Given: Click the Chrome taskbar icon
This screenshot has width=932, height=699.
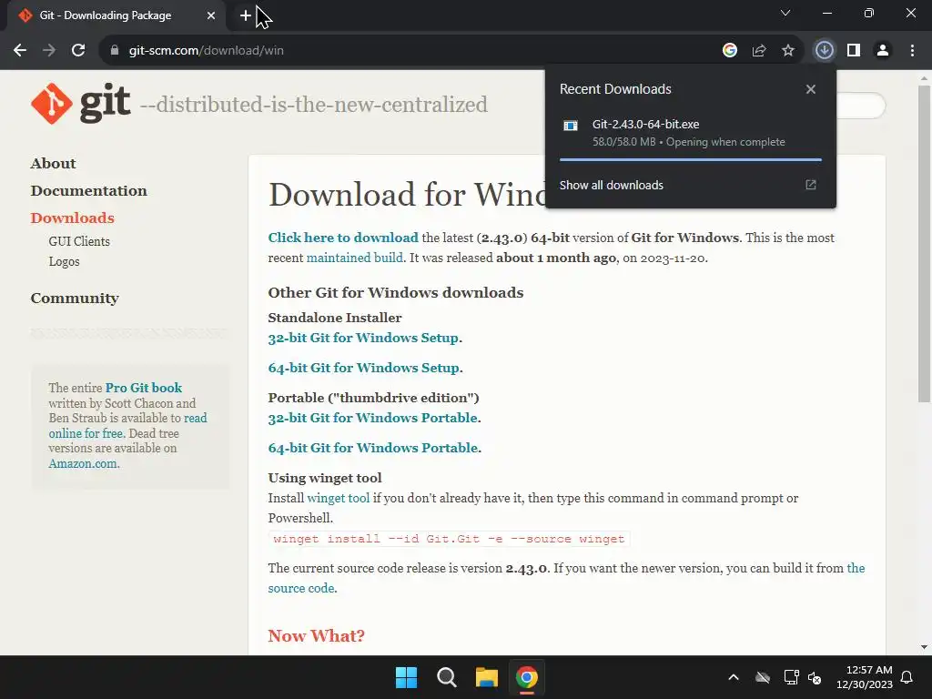Looking at the screenshot, I should coord(527,677).
